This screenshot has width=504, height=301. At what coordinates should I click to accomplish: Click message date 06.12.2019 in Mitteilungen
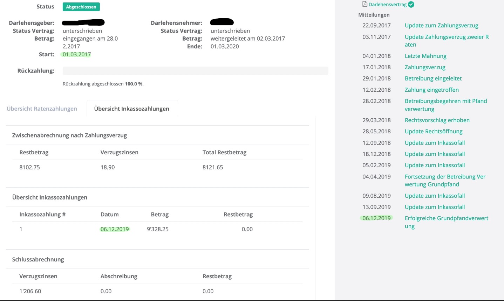tap(376, 218)
